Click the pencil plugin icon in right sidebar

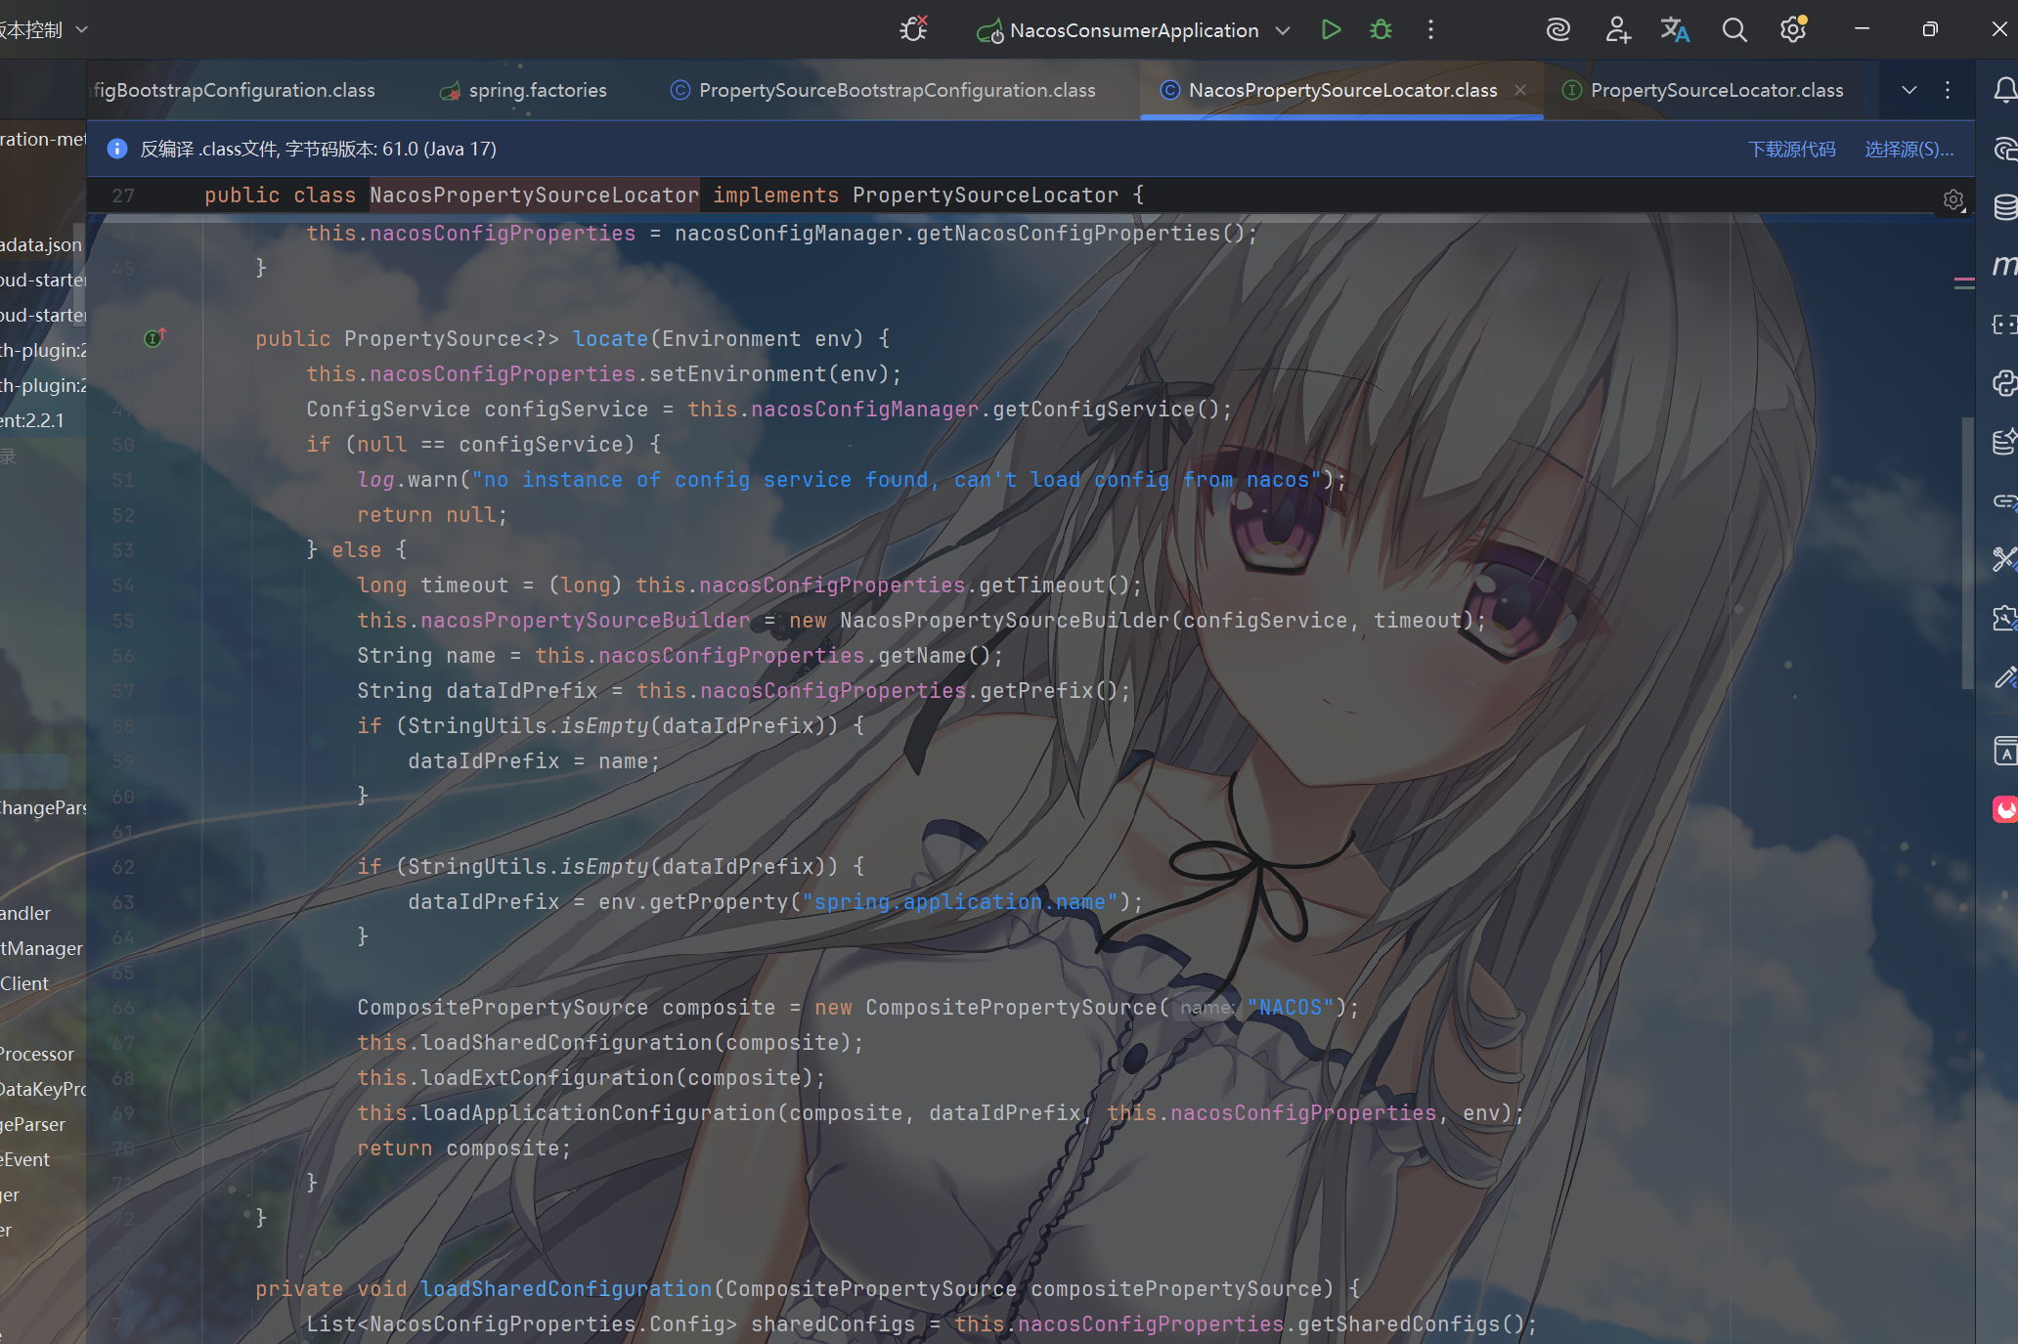point(2004,676)
